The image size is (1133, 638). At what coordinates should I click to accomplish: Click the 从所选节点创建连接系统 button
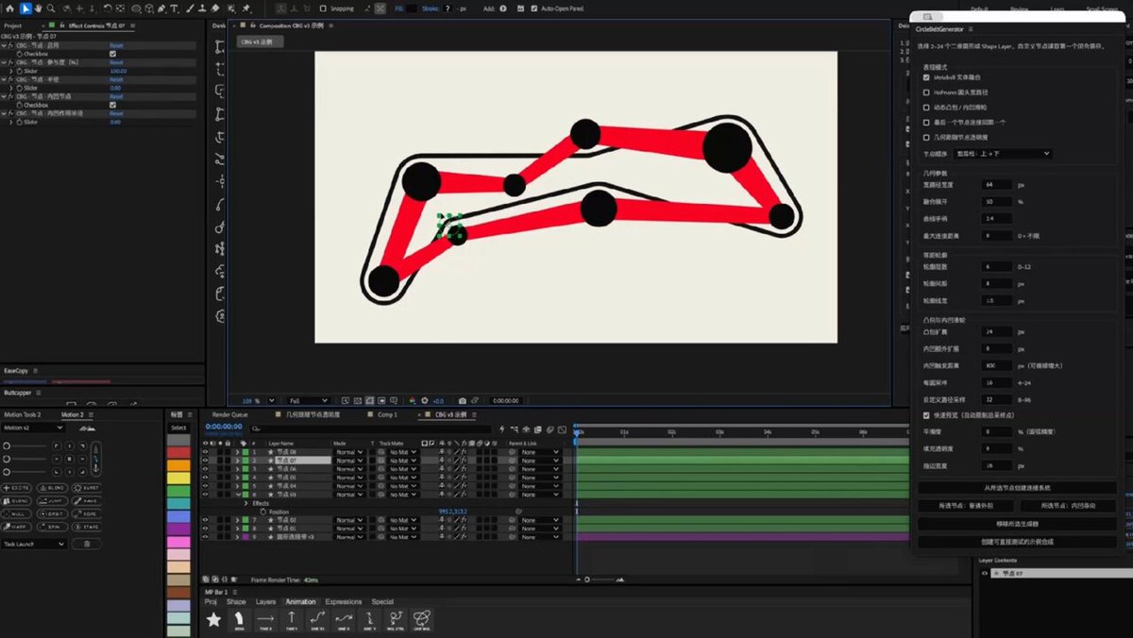click(1017, 488)
